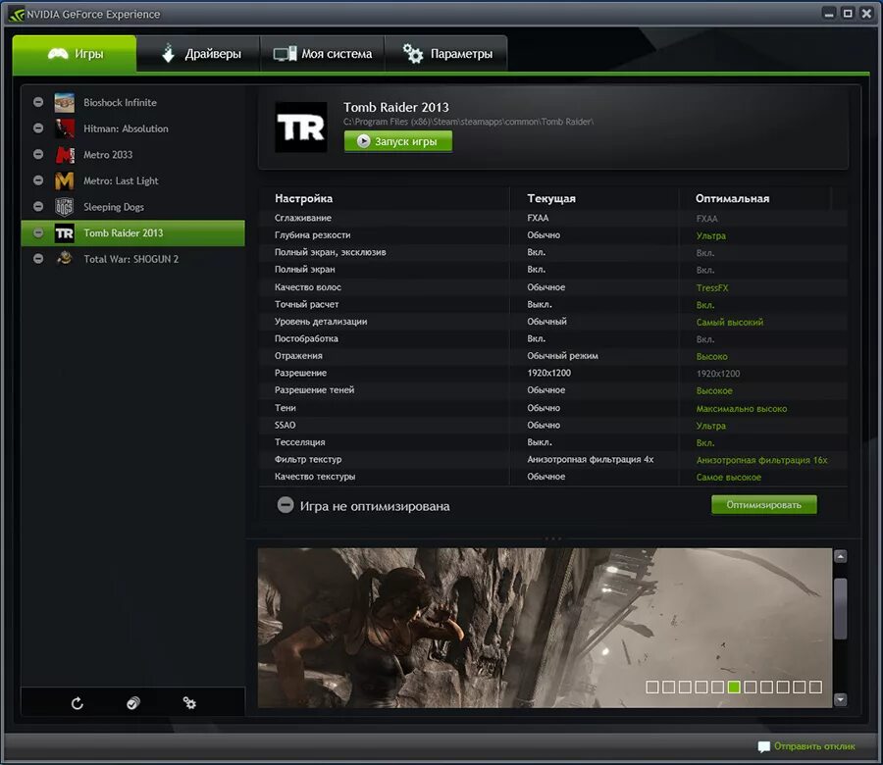Select the last screenshot indicator square

815,687
